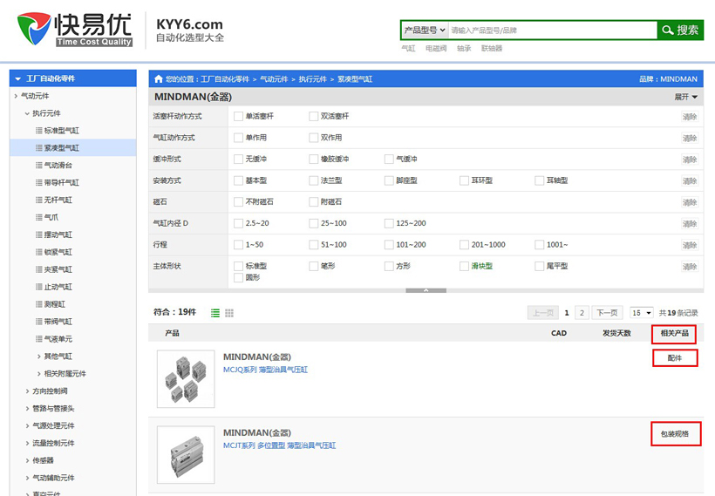
Task: Check the 单作用 option
Action: click(x=238, y=138)
